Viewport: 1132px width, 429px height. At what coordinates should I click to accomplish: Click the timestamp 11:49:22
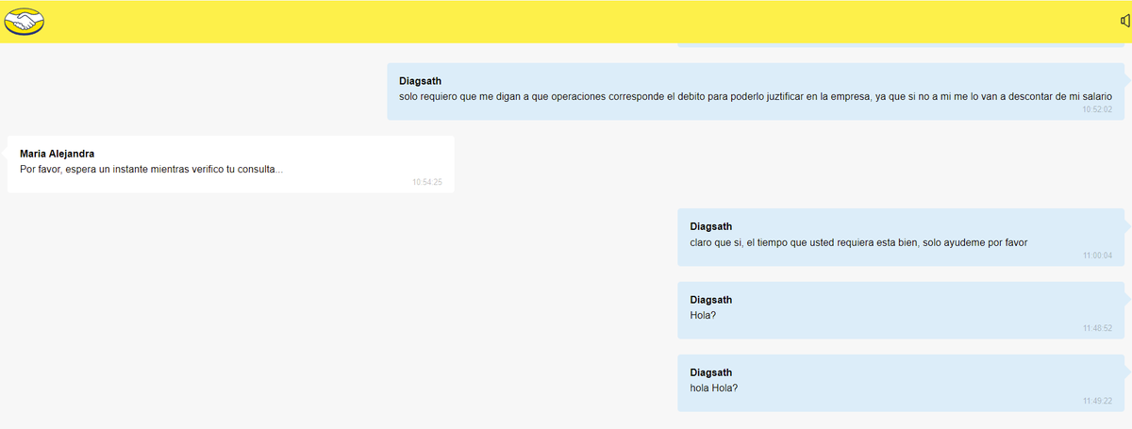click(x=1097, y=401)
